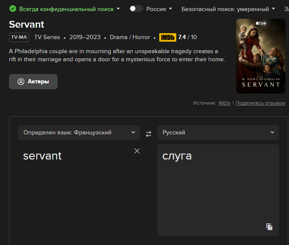Clear the source text with X
This screenshot has width=289, height=245.
pos(137,151)
